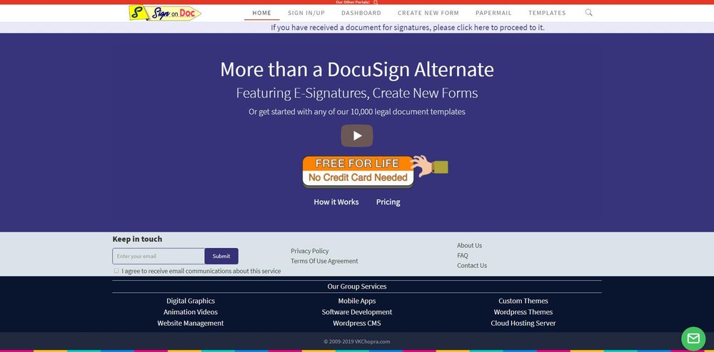Screen dimensions: 714x352
Task: Select Create New Form in navigation
Action: click(x=428, y=13)
